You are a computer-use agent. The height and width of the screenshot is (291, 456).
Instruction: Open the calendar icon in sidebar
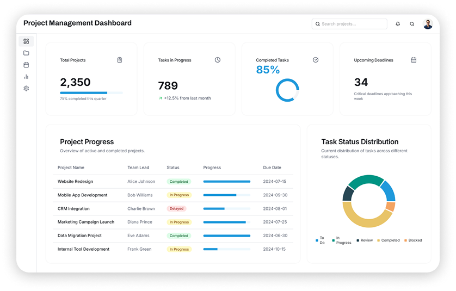click(26, 65)
